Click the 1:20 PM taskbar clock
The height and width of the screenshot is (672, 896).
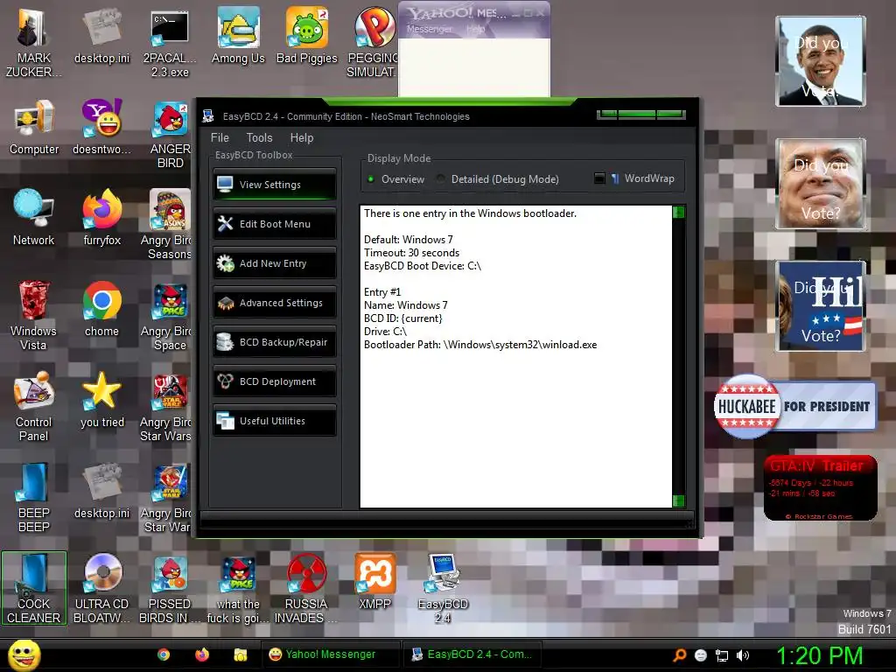[819, 655]
